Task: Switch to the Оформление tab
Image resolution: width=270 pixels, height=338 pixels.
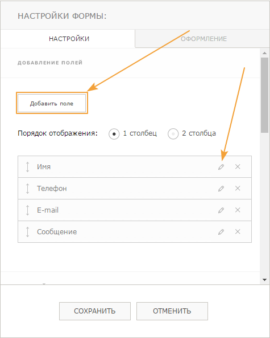Action: coord(202,39)
